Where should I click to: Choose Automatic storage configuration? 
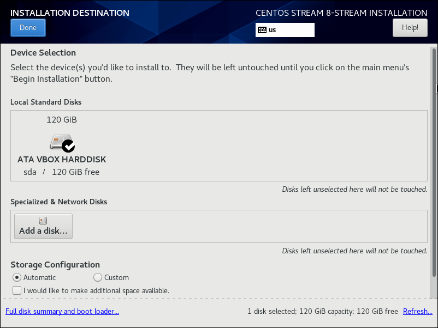pyautogui.click(x=17, y=277)
